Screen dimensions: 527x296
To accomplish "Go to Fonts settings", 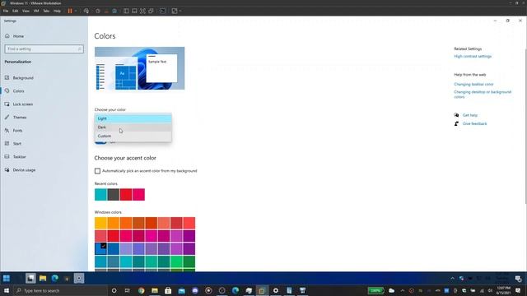I will pos(17,131).
